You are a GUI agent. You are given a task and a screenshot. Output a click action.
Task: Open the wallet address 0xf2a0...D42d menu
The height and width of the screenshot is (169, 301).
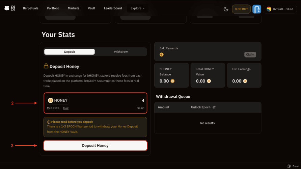click(280, 9)
